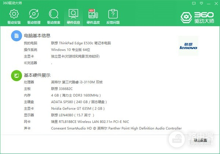Close the 360驱动大师 window

[x=216, y=4]
